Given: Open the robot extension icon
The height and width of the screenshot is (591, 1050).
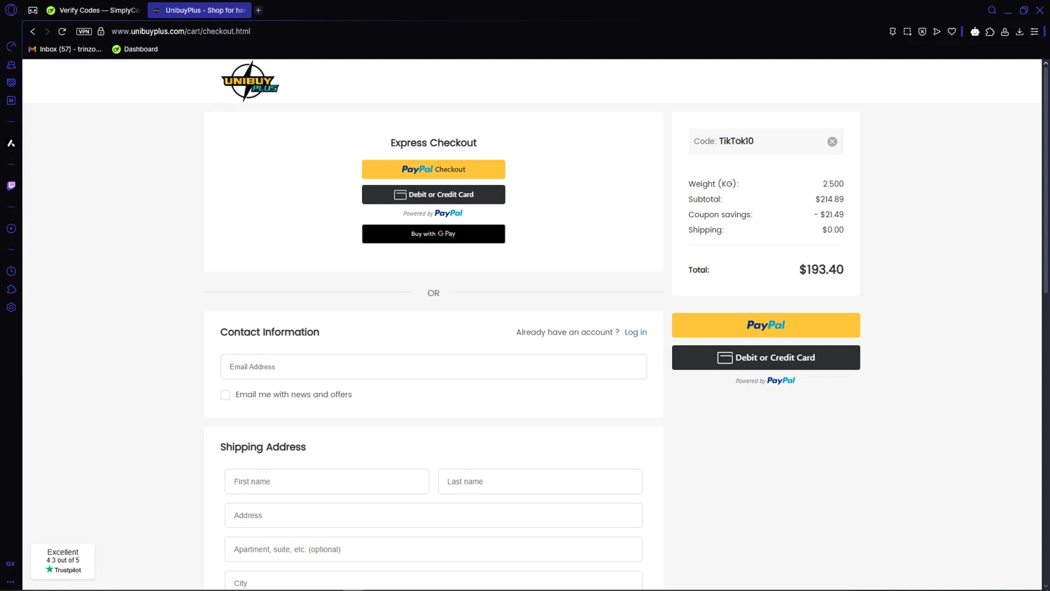Looking at the screenshot, I should [975, 32].
